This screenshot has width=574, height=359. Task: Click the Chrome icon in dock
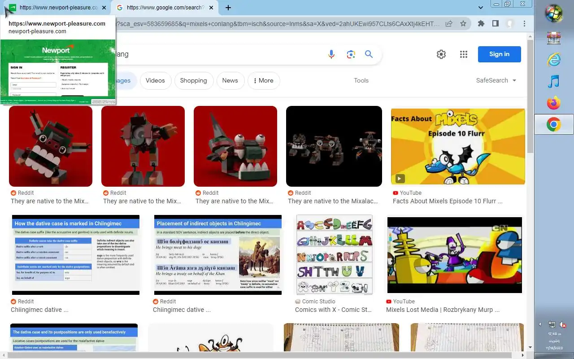click(x=554, y=125)
